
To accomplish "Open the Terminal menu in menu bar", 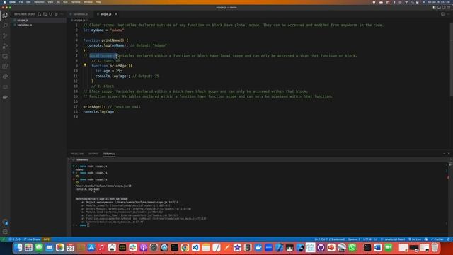I will [x=76, y=2].
